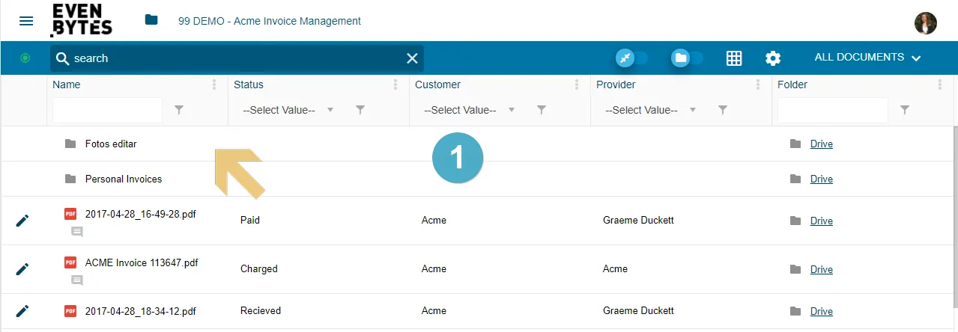
Task: Open Drive link in ACME Invoice 113647.pdf row
Action: 822,269
